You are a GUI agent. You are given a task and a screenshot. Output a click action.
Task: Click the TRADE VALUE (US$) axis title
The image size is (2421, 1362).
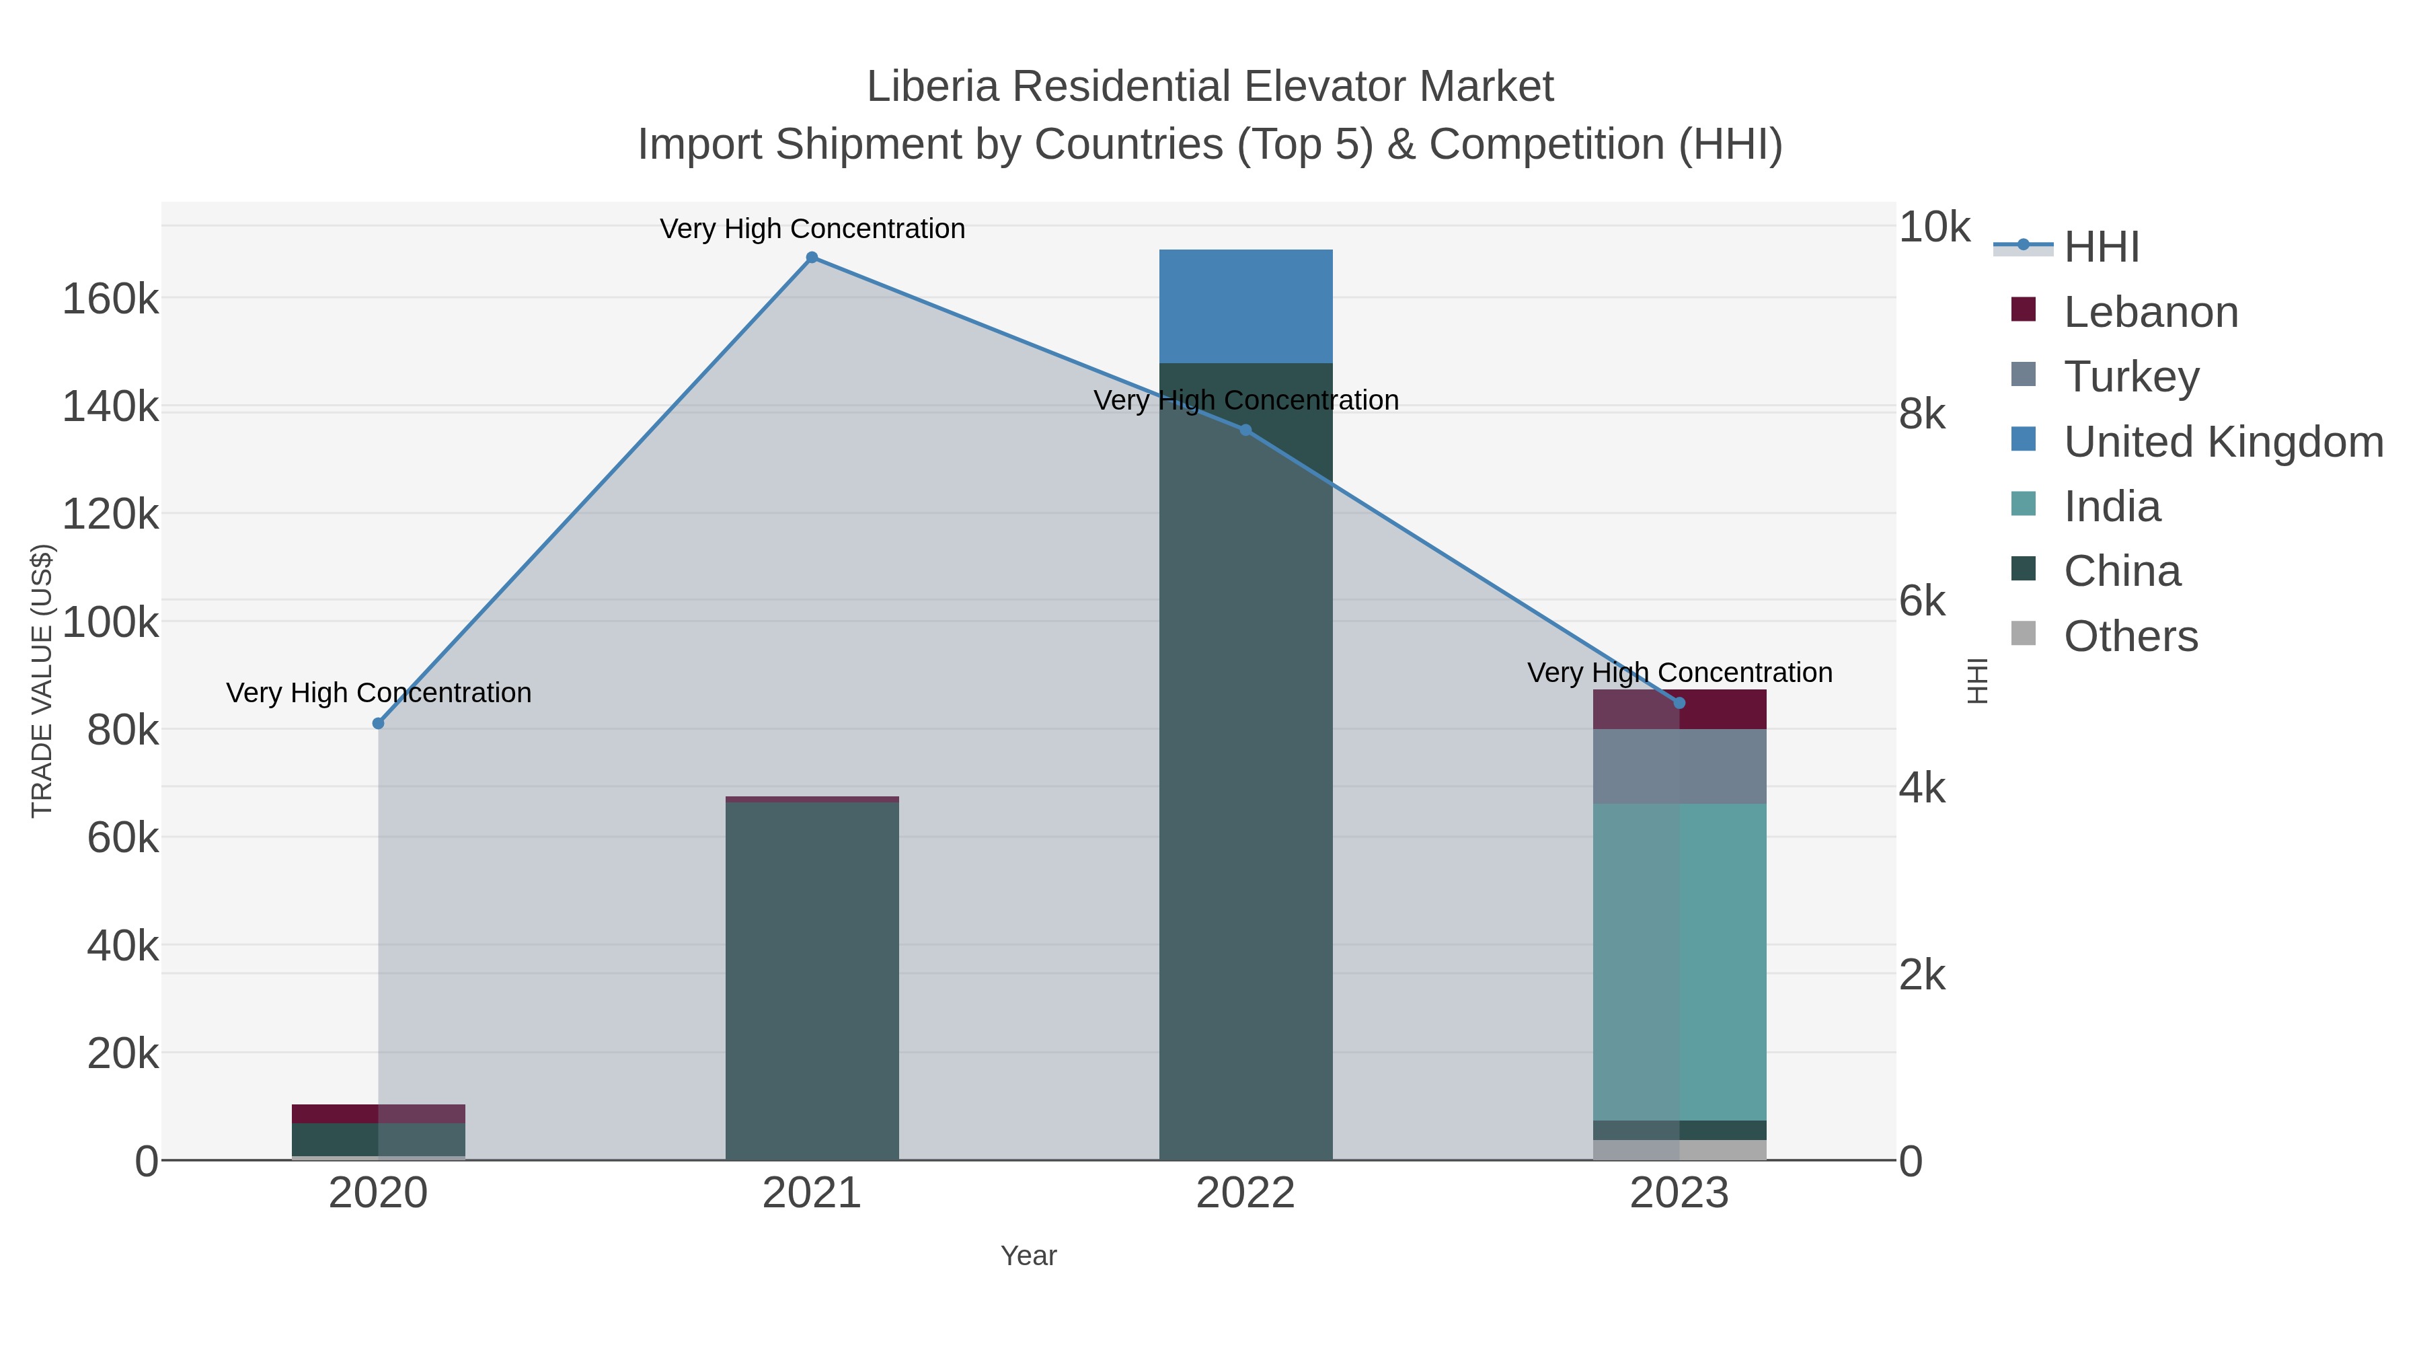coord(42,681)
